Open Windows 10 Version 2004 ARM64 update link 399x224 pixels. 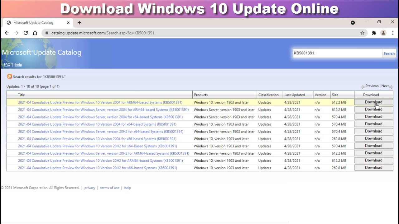[x=100, y=102]
